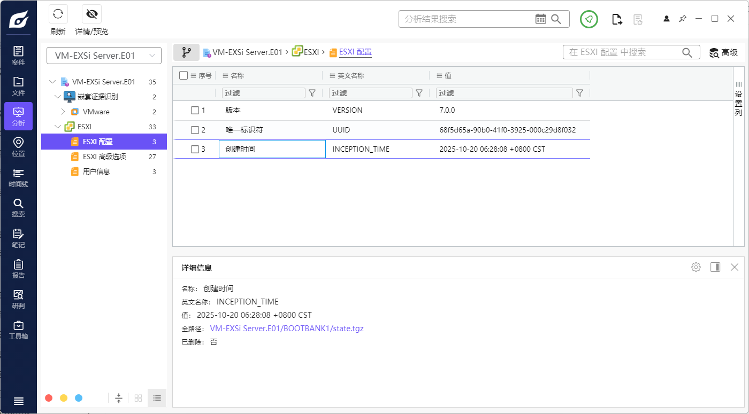Check the checkbox for row 1 版本
This screenshot has height=414, width=749.
click(195, 111)
